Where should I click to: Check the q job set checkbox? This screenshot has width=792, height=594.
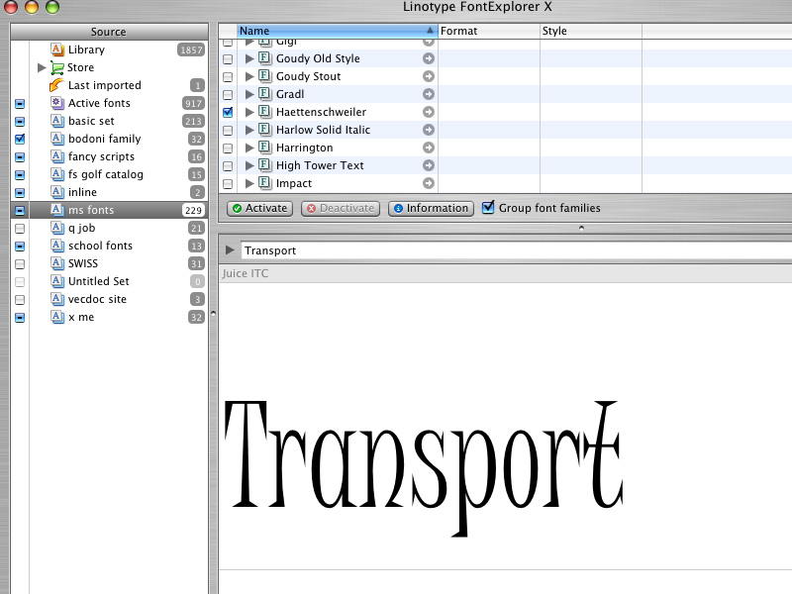click(20, 229)
